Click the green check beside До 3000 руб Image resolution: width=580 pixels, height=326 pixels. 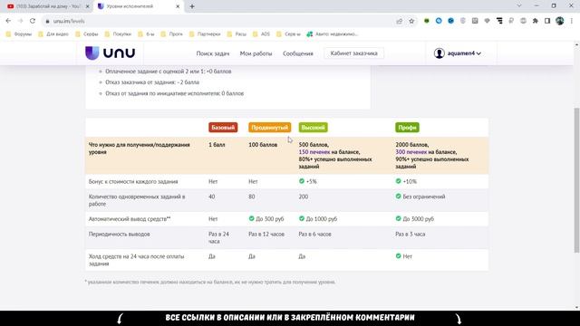coord(398,218)
